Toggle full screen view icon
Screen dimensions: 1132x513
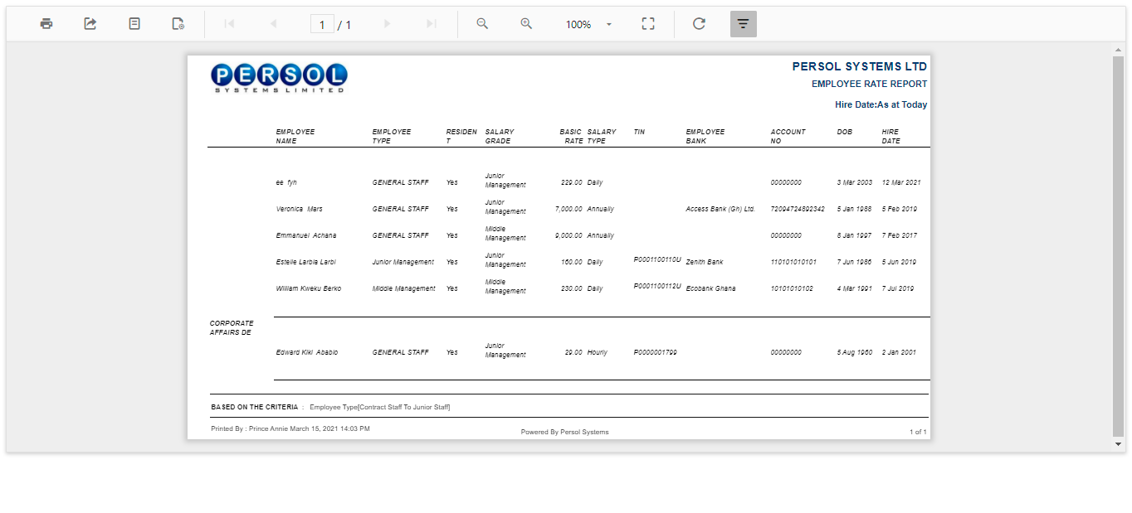click(x=648, y=24)
